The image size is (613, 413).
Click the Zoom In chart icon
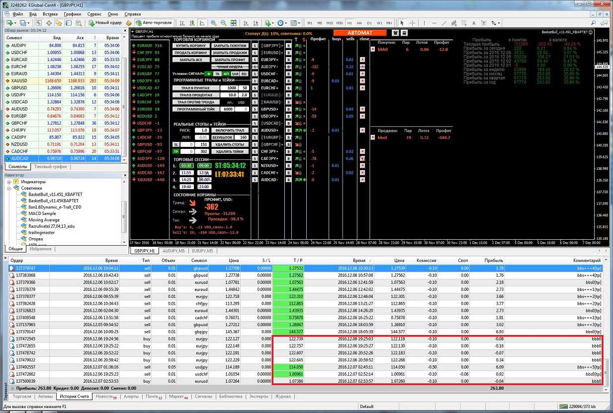pyautogui.click(x=213, y=23)
